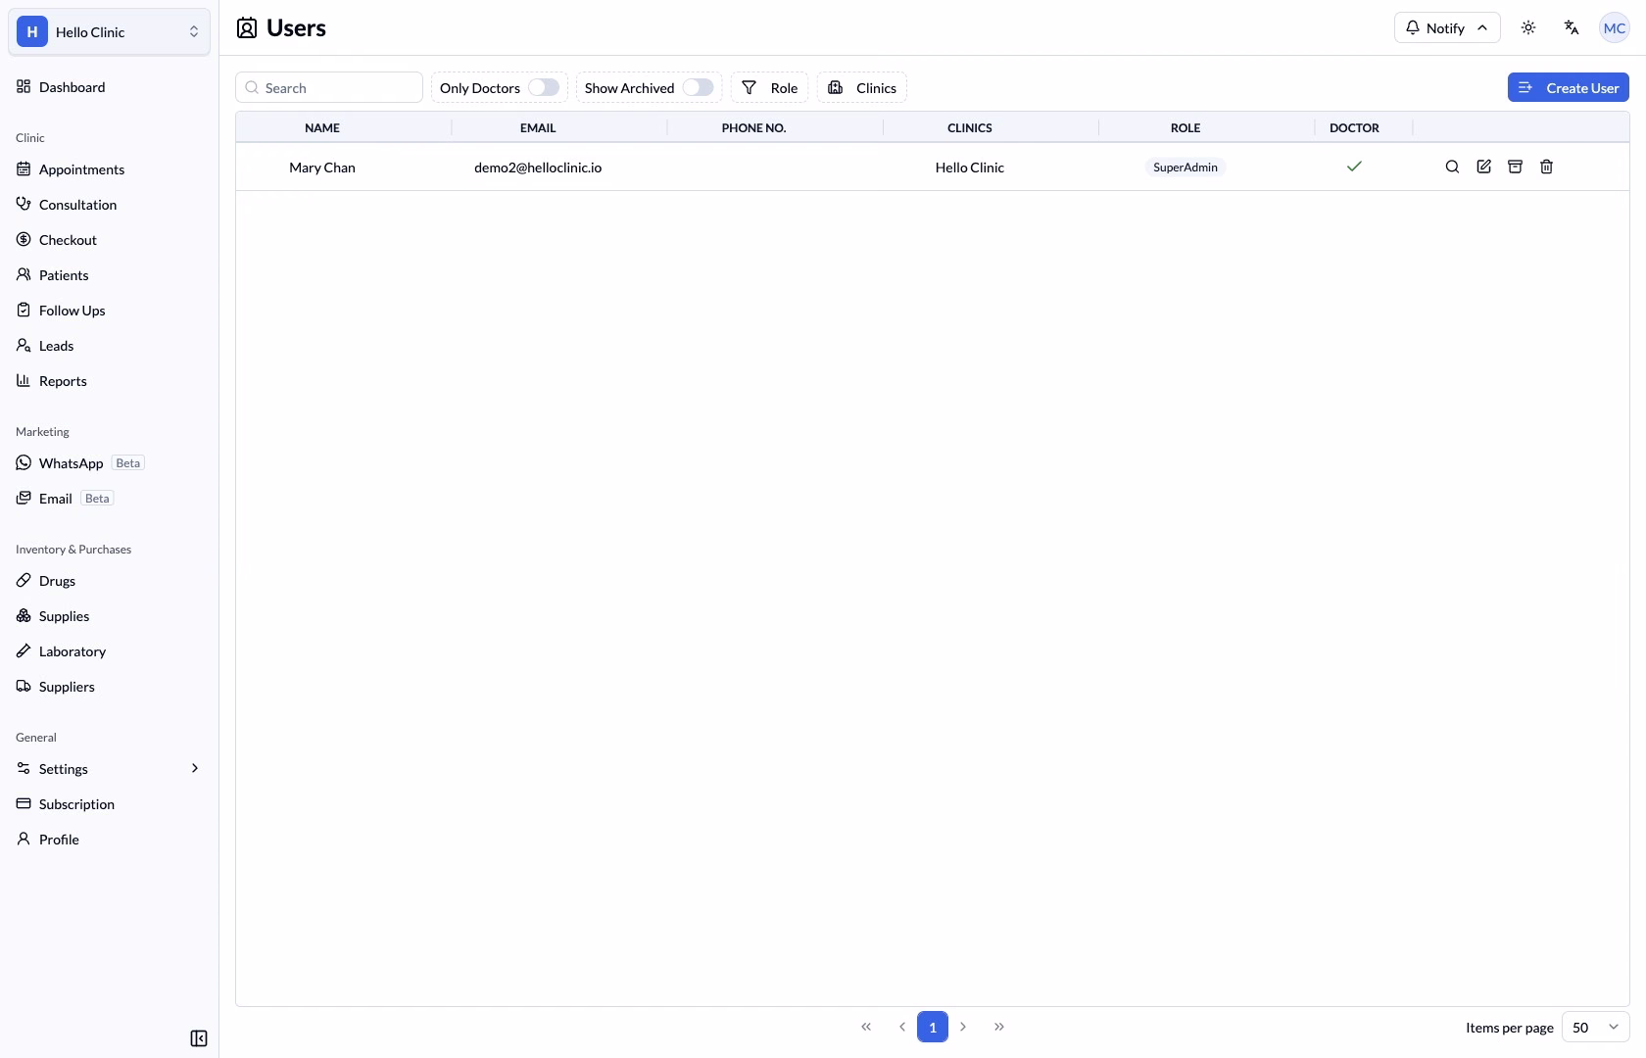
Task: View Mary Chan's user details magnifier icon
Action: point(1453,167)
